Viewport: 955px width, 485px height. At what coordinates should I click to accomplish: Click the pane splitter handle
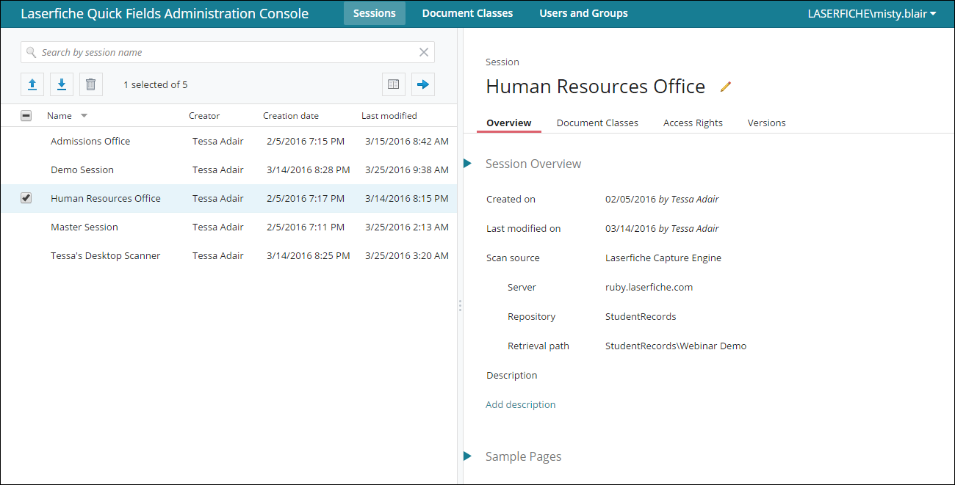pyautogui.click(x=460, y=305)
